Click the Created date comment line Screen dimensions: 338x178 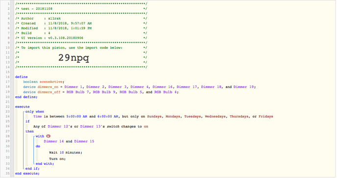[x=81, y=23]
